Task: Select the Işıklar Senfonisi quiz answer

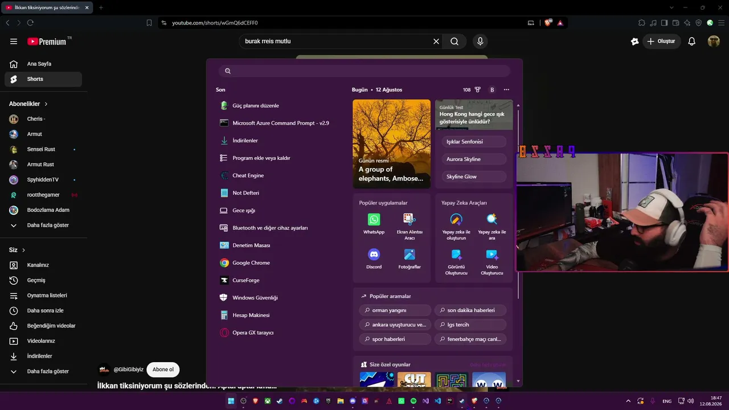Action: 474,142
